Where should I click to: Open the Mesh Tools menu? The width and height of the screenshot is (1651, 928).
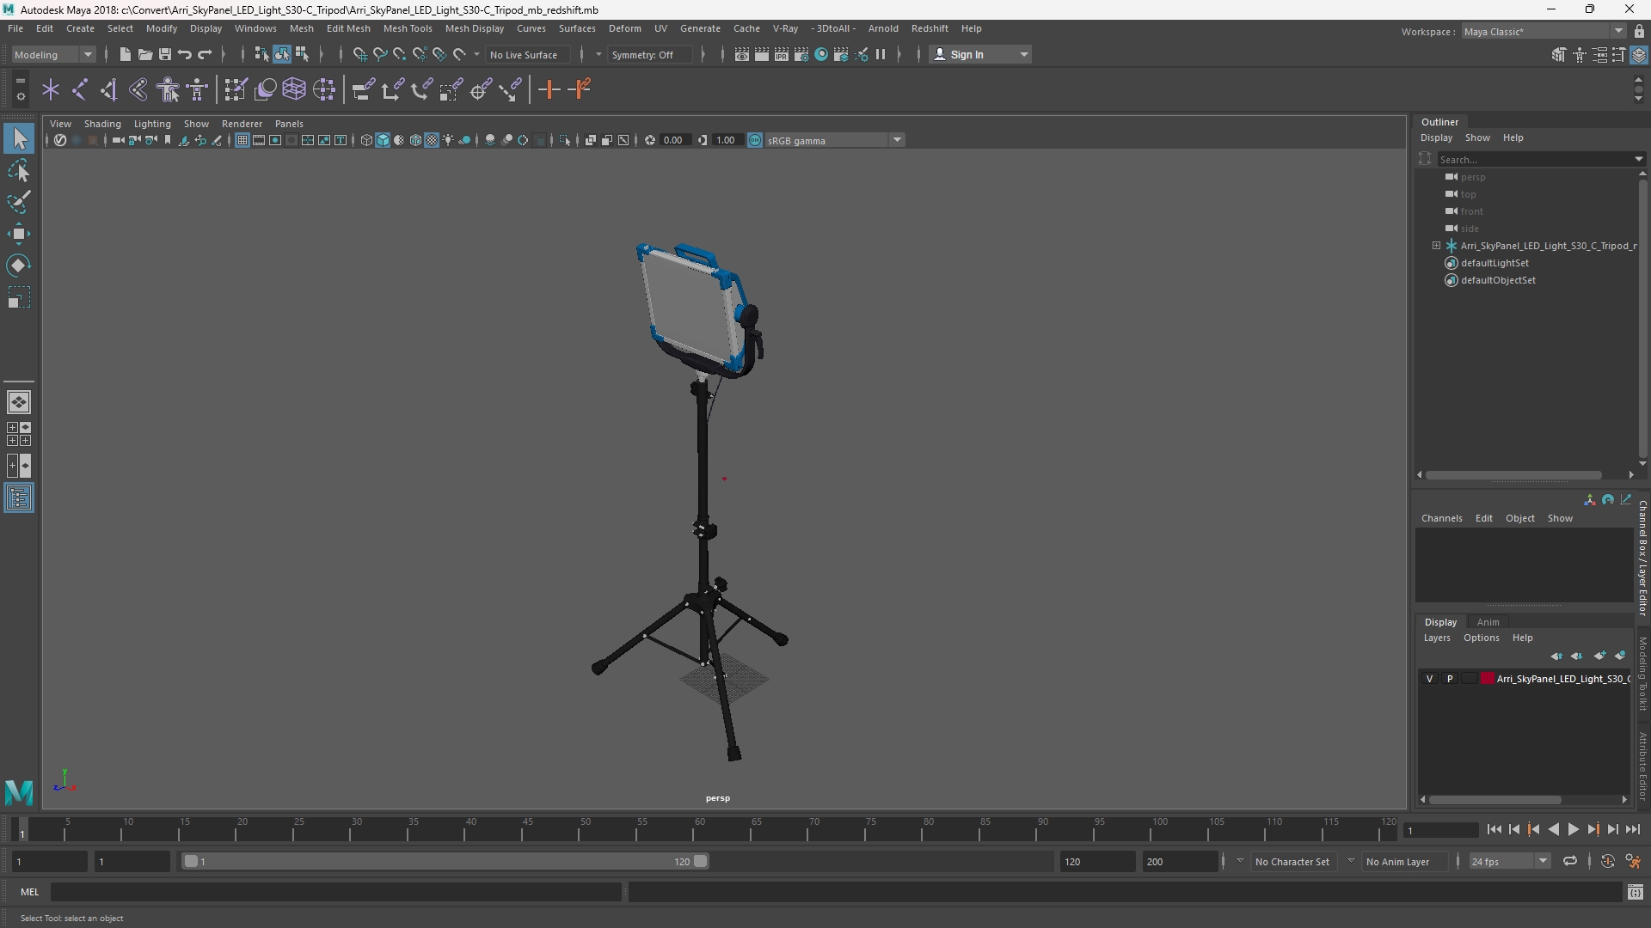click(408, 28)
